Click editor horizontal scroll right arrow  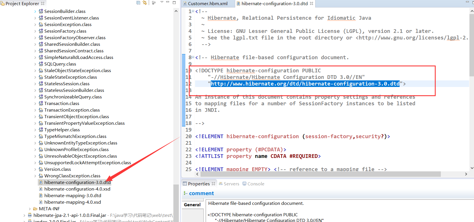[x=466, y=174]
